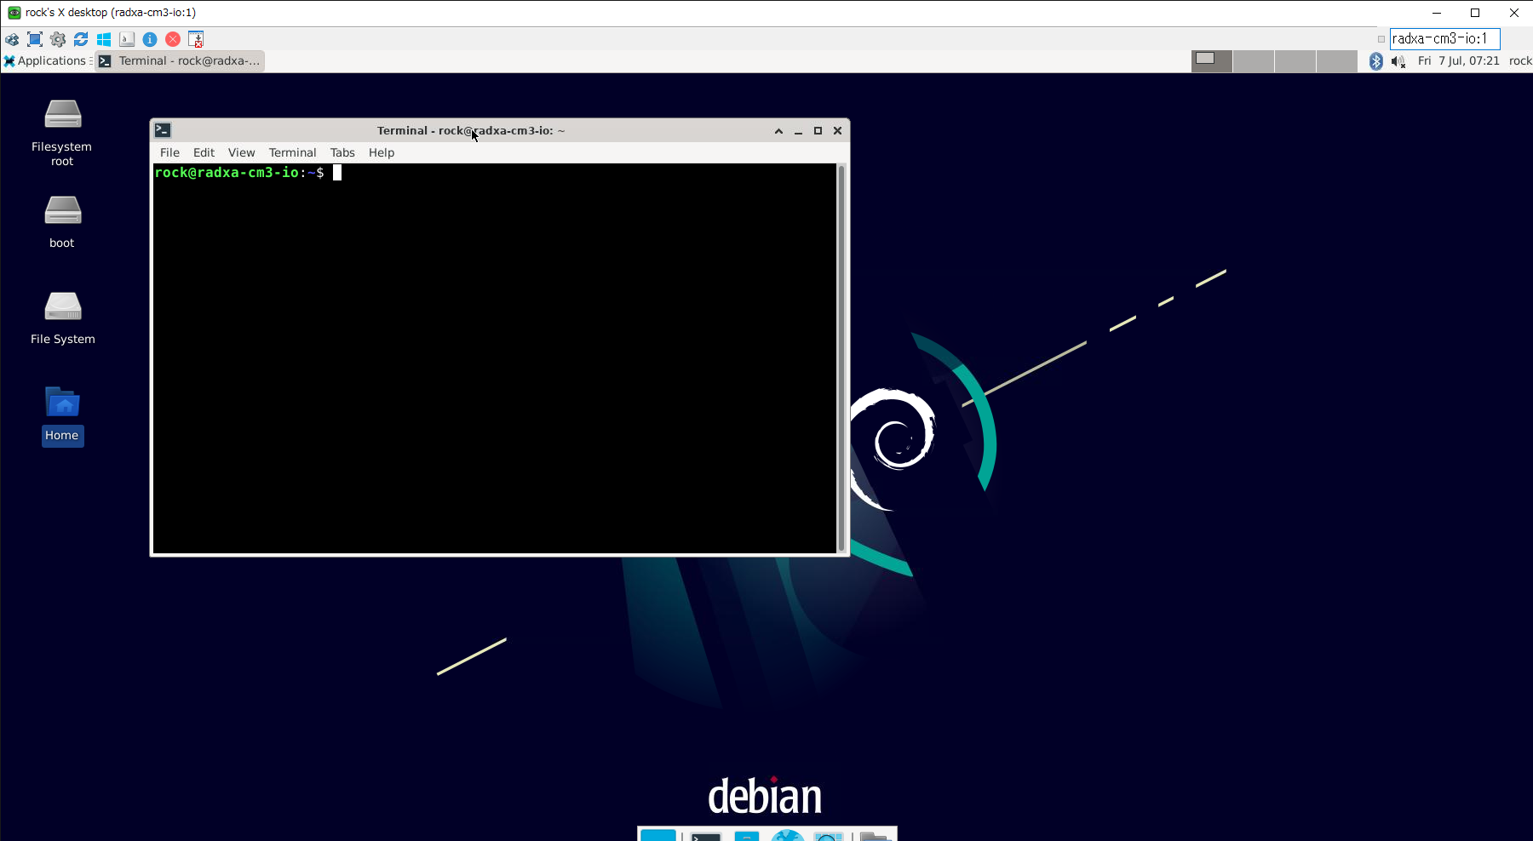Switch to the first workspace
The image size is (1533, 841).
click(x=1212, y=61)
